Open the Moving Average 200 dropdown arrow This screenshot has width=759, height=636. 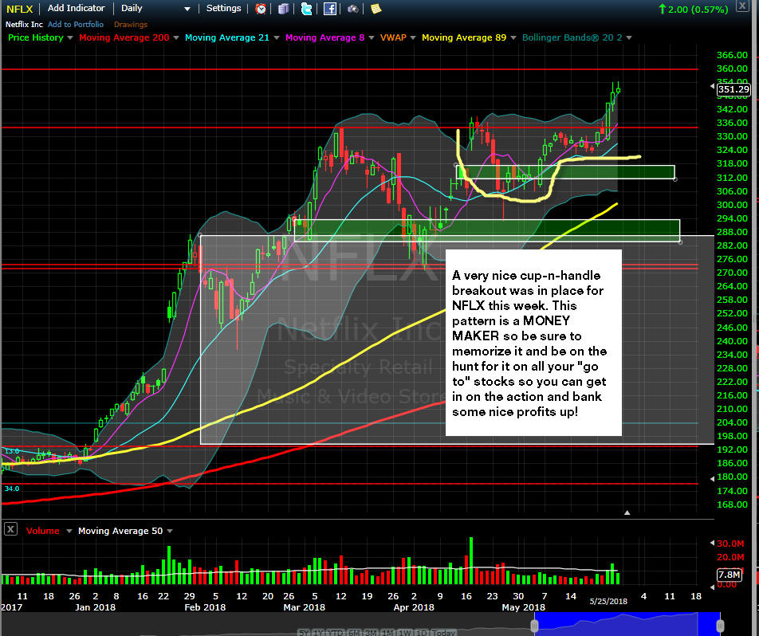(175, 37)
